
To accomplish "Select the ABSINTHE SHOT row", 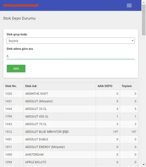I will click(71, 94).
